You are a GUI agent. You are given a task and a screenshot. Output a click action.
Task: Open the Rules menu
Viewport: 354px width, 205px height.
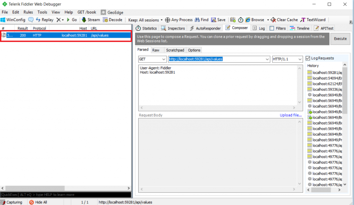[28, 12]
